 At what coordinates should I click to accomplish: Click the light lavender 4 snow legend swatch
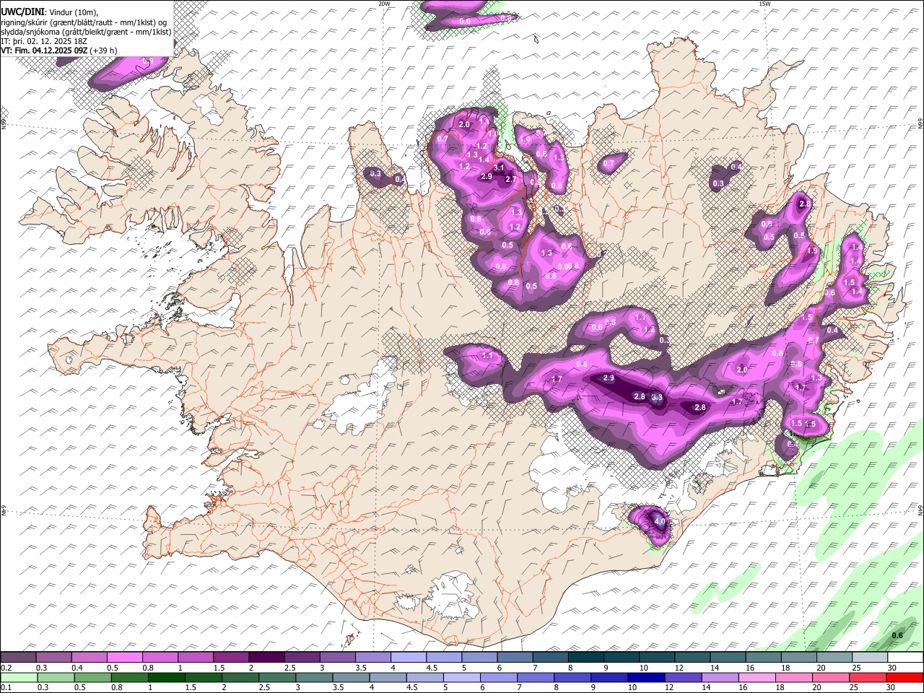click(x=408, y=657)
